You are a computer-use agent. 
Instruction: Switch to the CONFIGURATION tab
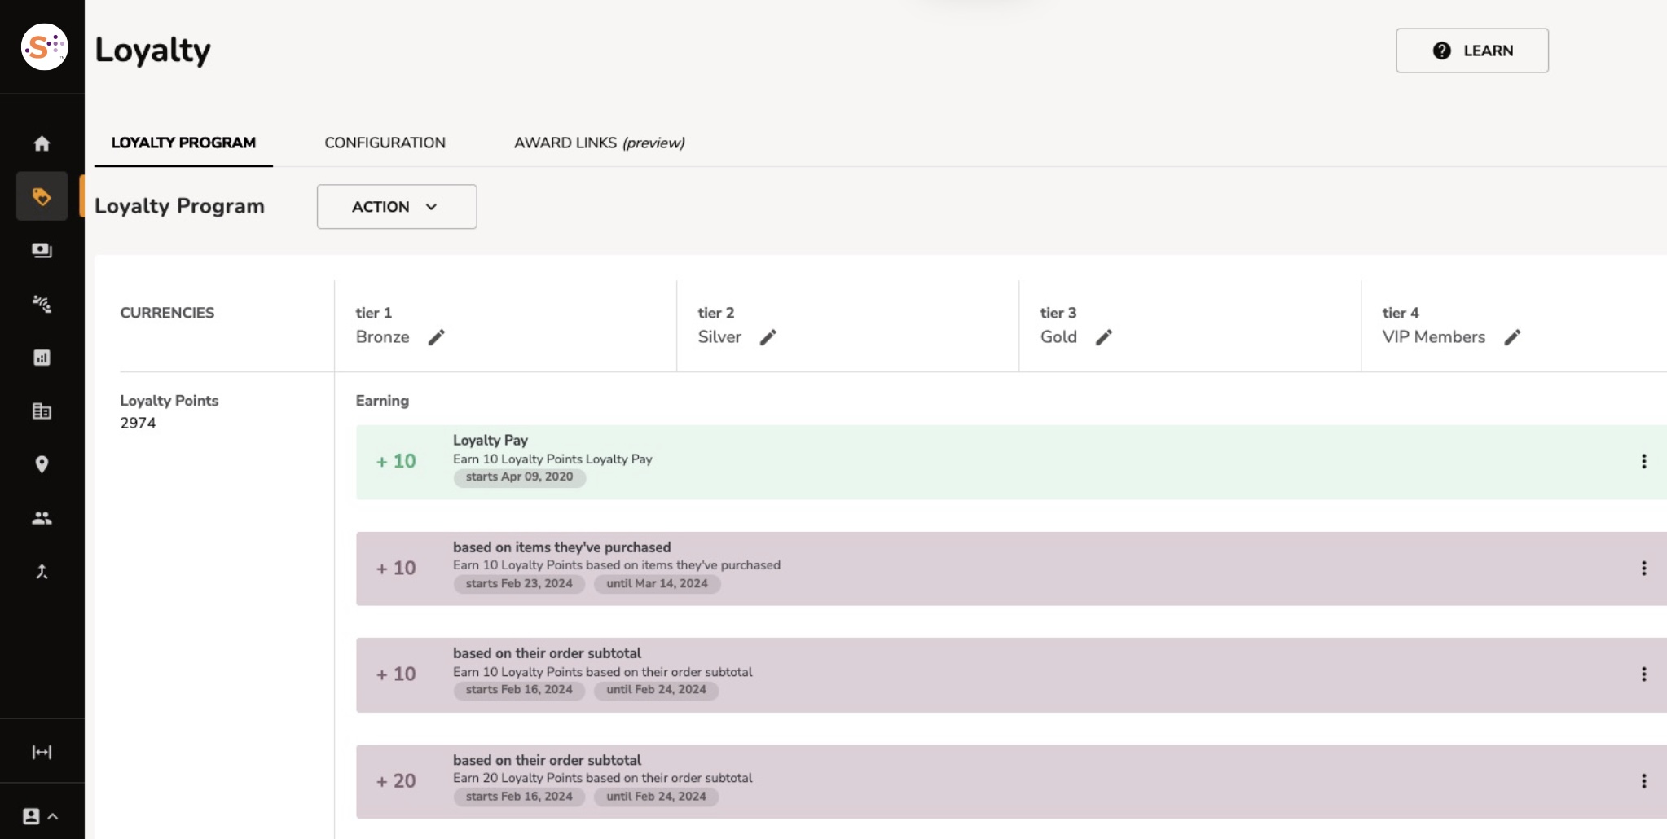385,143
